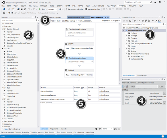Click the Toolbox search magnifier icon
Screen dimensions: 167x138
point(36,20)
